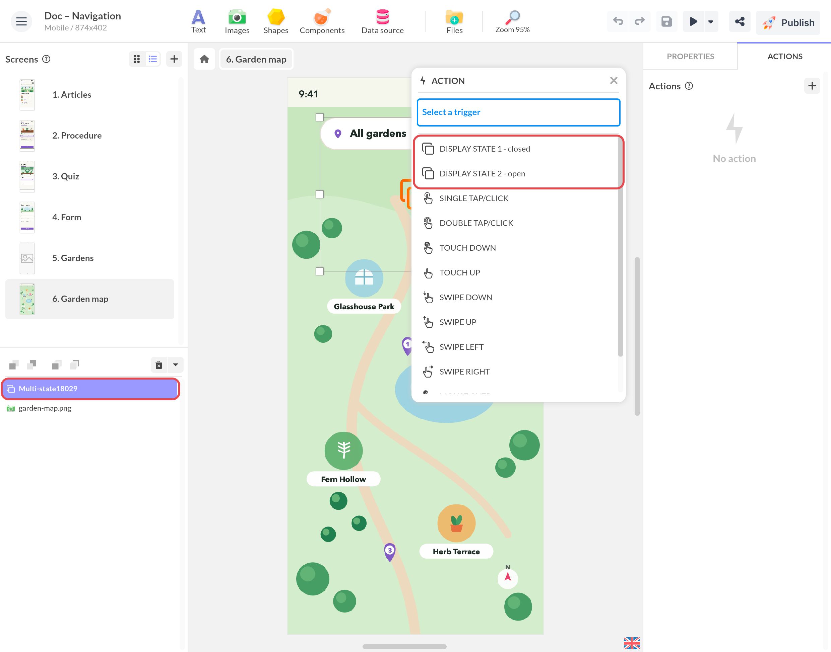Viewport: 831px width, 652px height.
Task: Go to the home screen breadcrumb
Action: coord(204,59)
